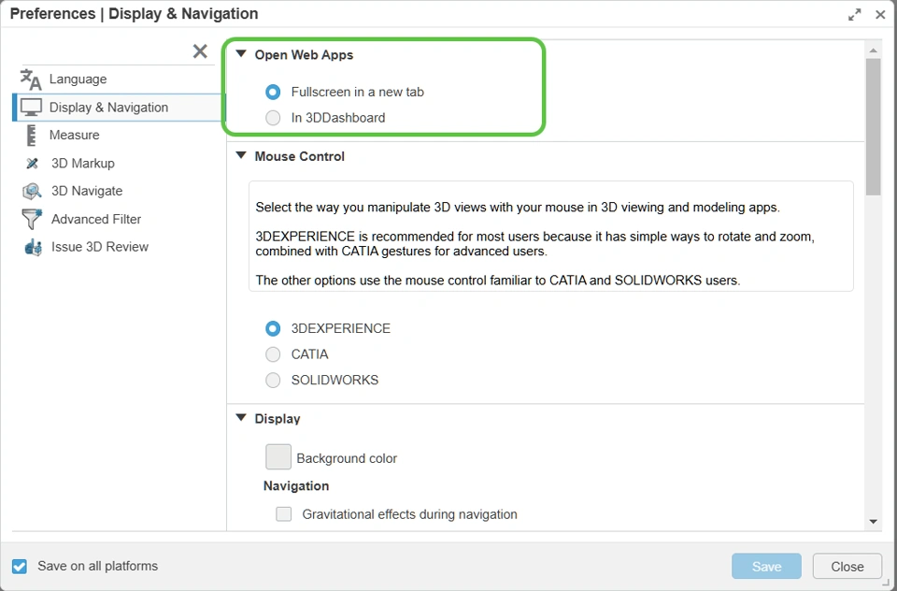897x591 pixels.
Task: Toggle Save on all platforms checkbox
Action: pyautogui.click(x=20, y=567)
